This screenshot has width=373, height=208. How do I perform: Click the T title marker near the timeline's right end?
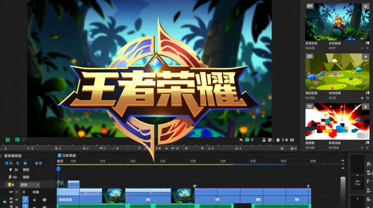point(308,186)
